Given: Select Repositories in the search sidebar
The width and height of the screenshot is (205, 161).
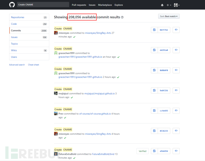Looking at the screenshot, I should [29, 17].
